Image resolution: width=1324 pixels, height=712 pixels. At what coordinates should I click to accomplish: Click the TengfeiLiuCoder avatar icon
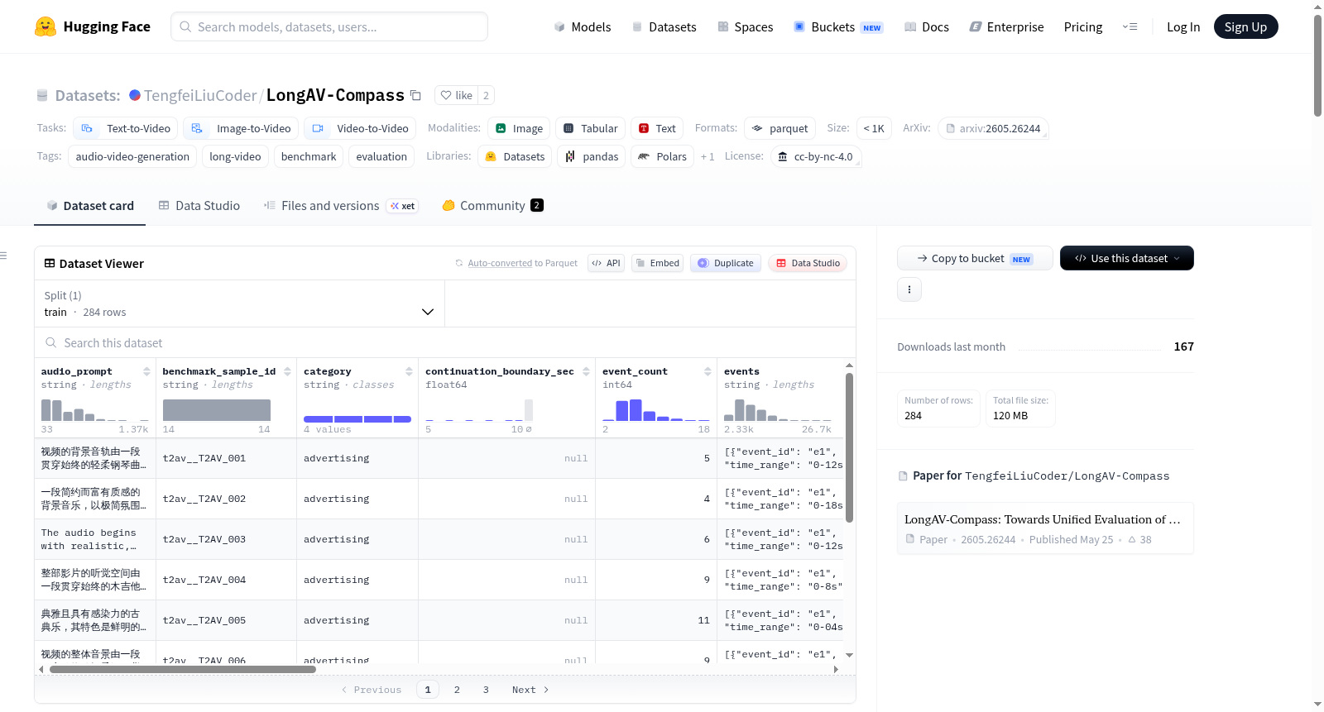coord(135,95)
